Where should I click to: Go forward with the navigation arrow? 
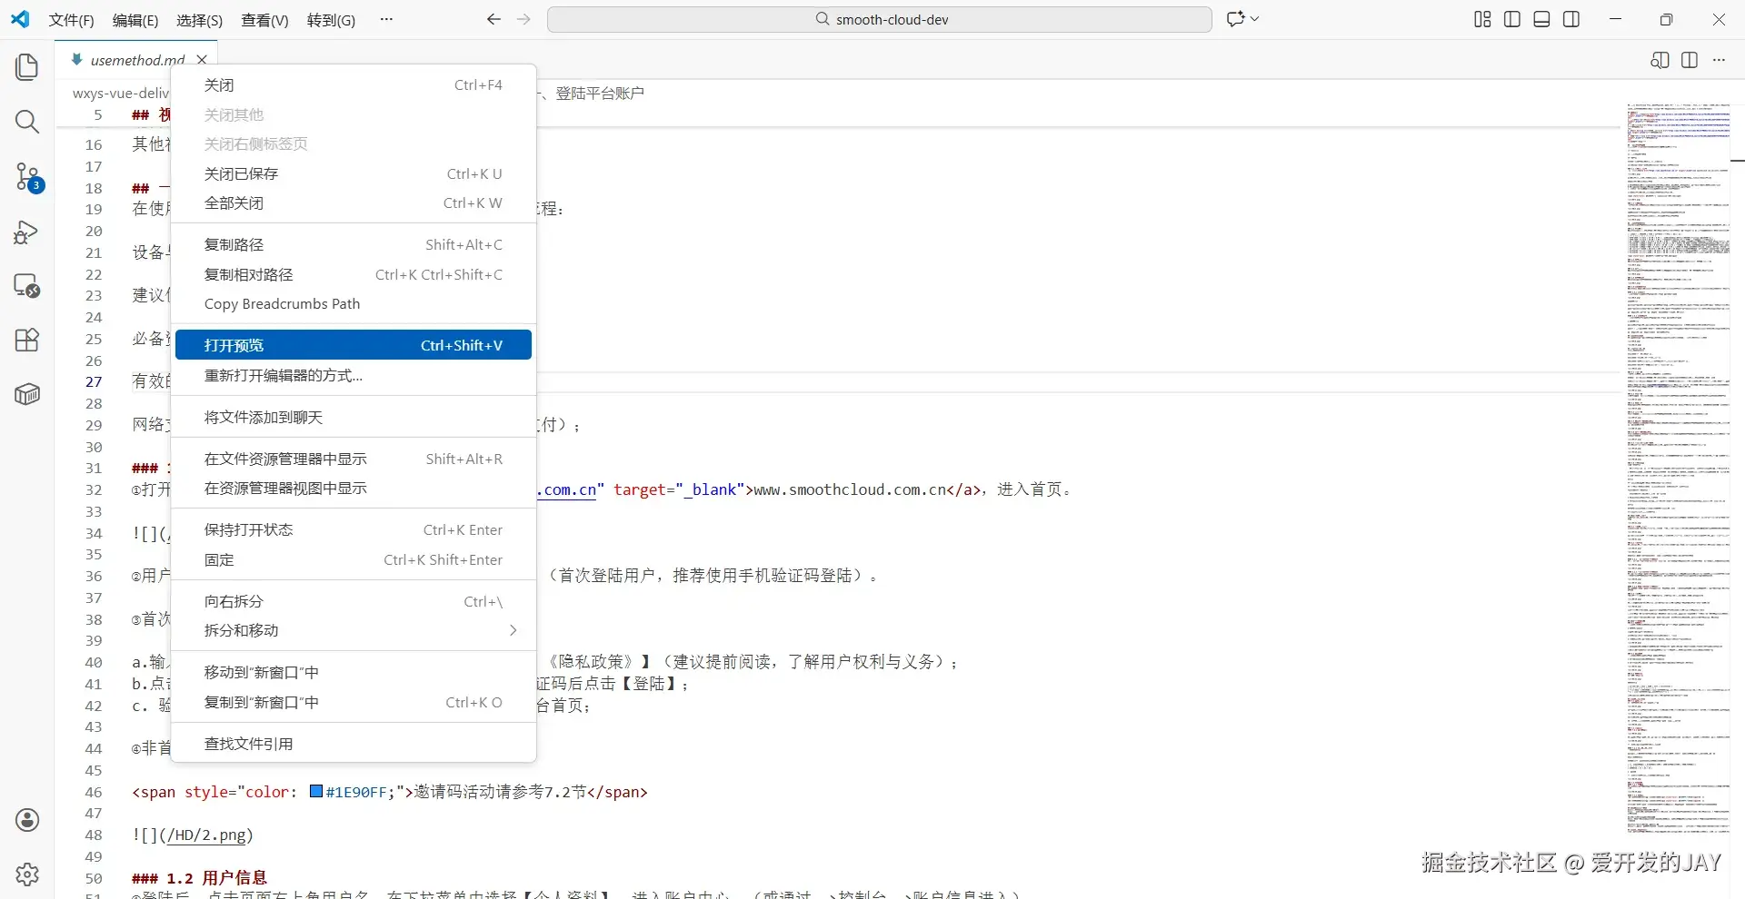pyautogui.click(x=523, y=19)
